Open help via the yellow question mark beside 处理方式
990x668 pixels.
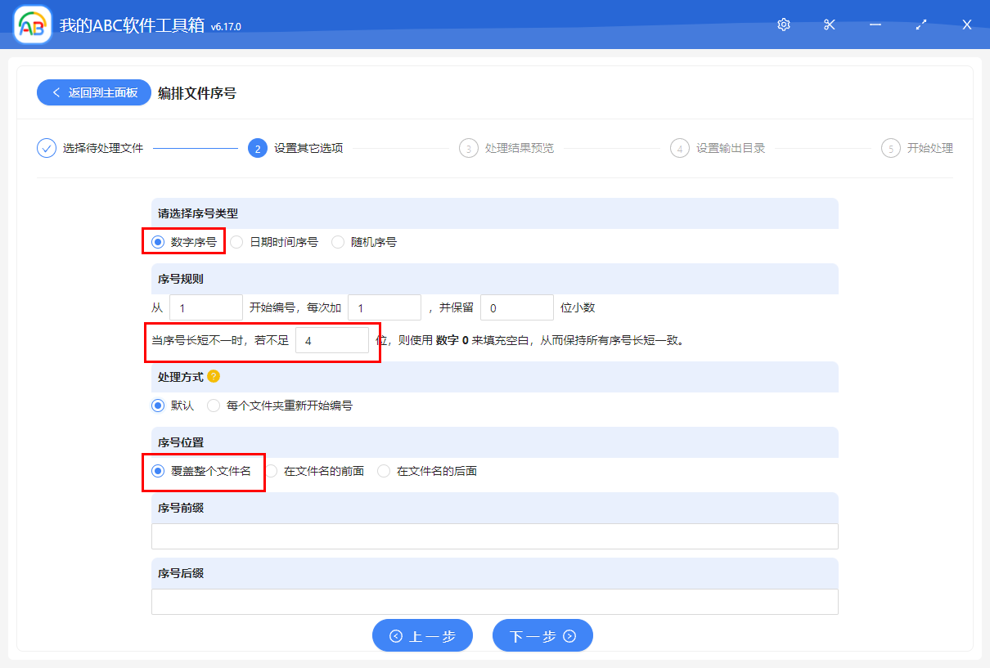click(x=212, y=376)
